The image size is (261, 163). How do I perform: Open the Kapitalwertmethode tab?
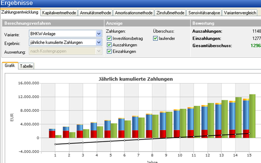59,13
